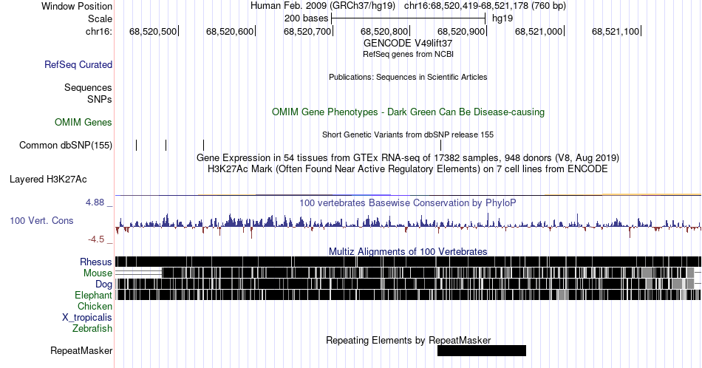Click the black RepeatMasker repeat element block
The image size is (702, 368).
(482, 350)
